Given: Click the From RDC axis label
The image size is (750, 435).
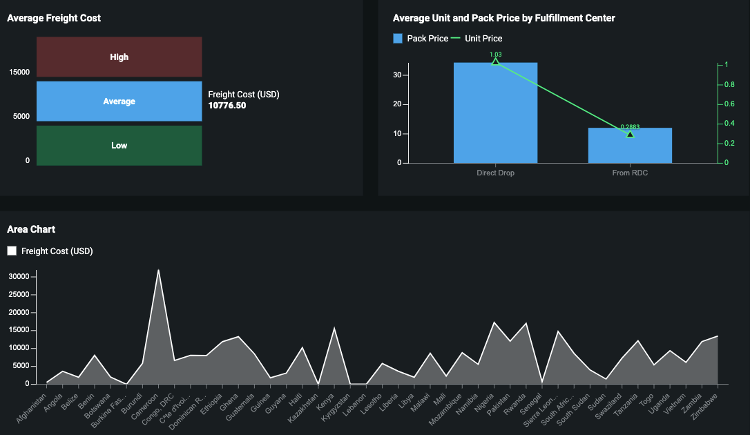Looking at the screenshot, I should coord(630,173).
